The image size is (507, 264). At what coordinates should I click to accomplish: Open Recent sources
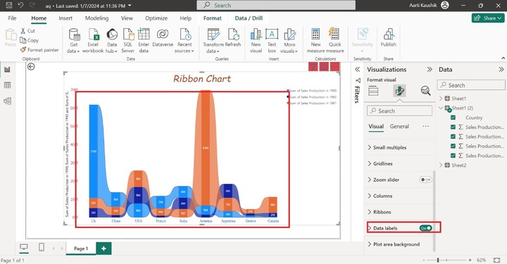coord(184,41)
